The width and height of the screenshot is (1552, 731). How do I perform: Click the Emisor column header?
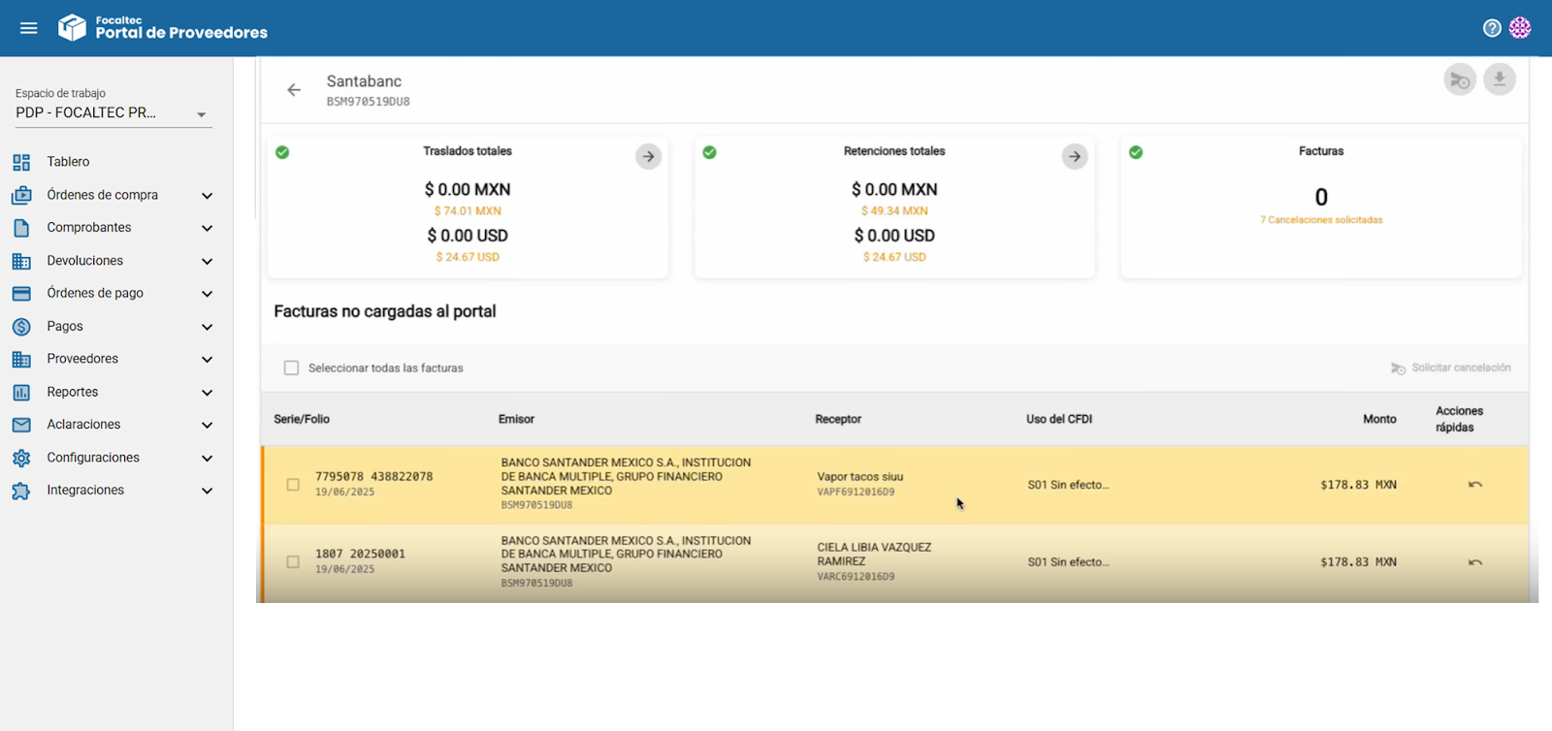coord(516,420)
